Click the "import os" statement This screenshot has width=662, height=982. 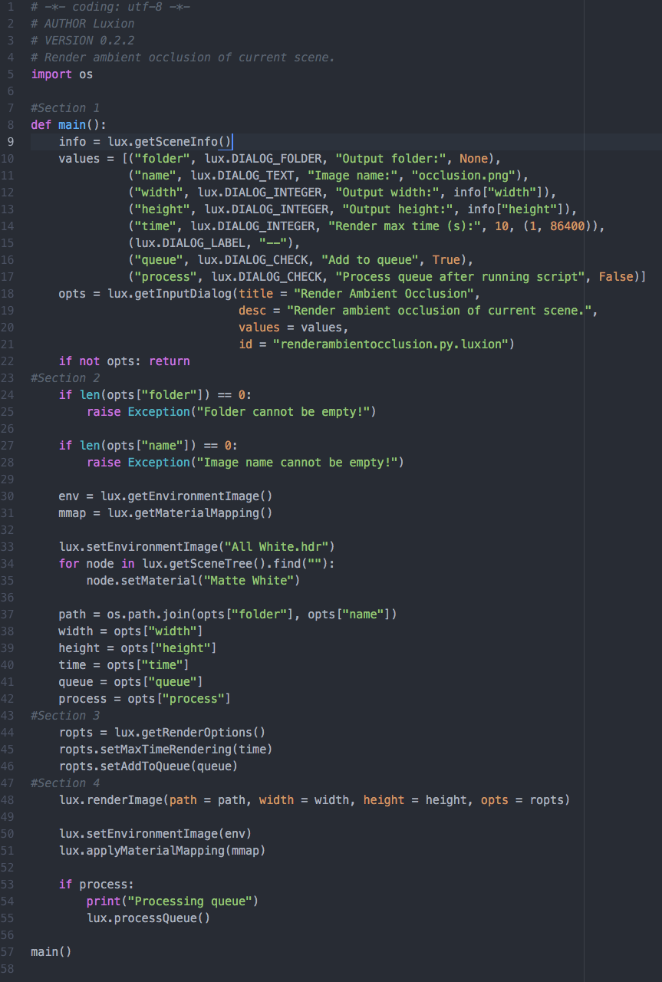pos(62,74)
